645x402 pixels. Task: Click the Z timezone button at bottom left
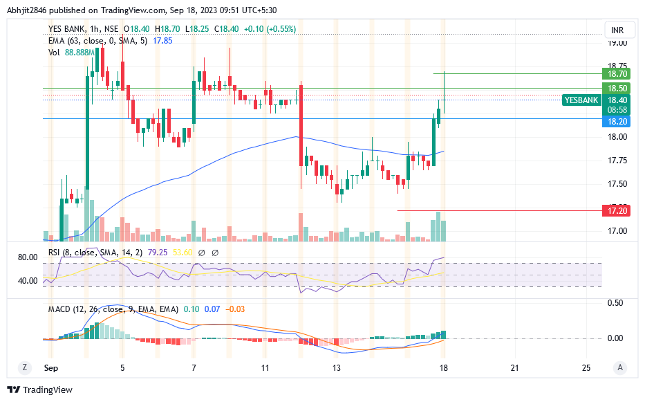pos(25,367)
